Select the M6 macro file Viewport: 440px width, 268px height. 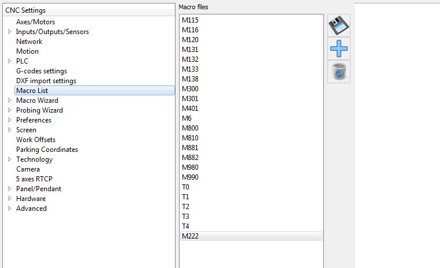187,118
